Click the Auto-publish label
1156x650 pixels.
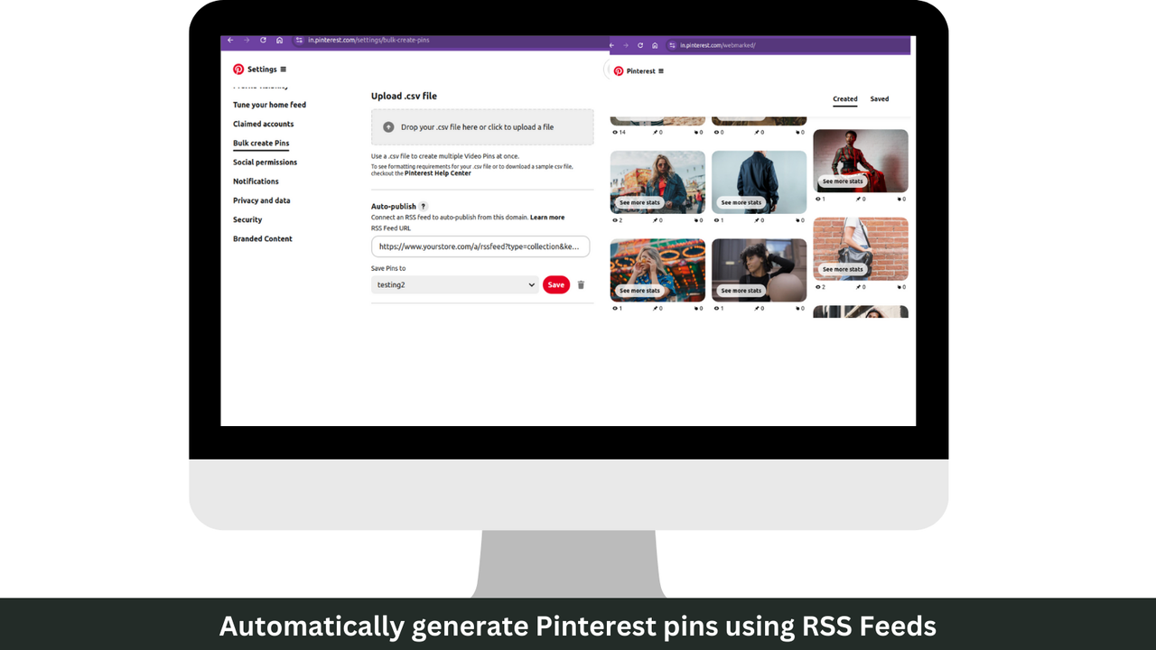394,207
